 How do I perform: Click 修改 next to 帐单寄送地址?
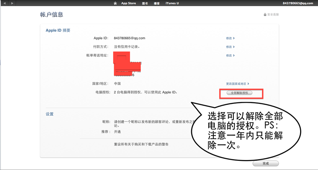click(230, 55)
